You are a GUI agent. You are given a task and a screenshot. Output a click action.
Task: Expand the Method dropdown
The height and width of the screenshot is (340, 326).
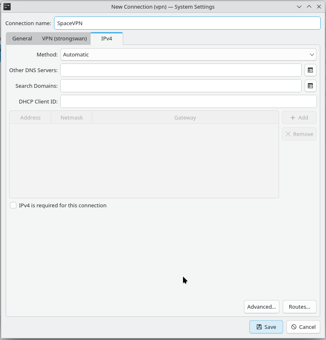click(188, 54)
